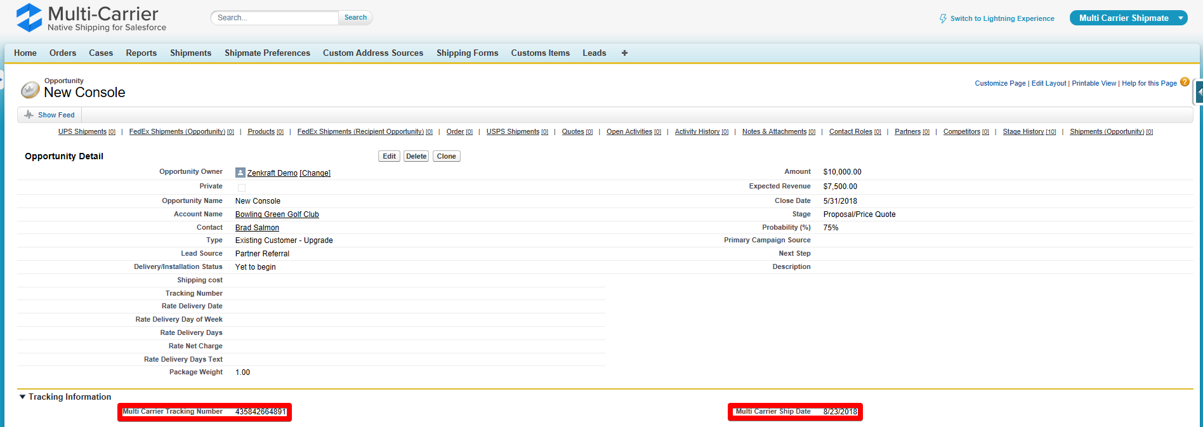The height and width of the screenshot is (427, 1203).
Task: Click the plus icon for all tabs
Action: tap(624, 53)
